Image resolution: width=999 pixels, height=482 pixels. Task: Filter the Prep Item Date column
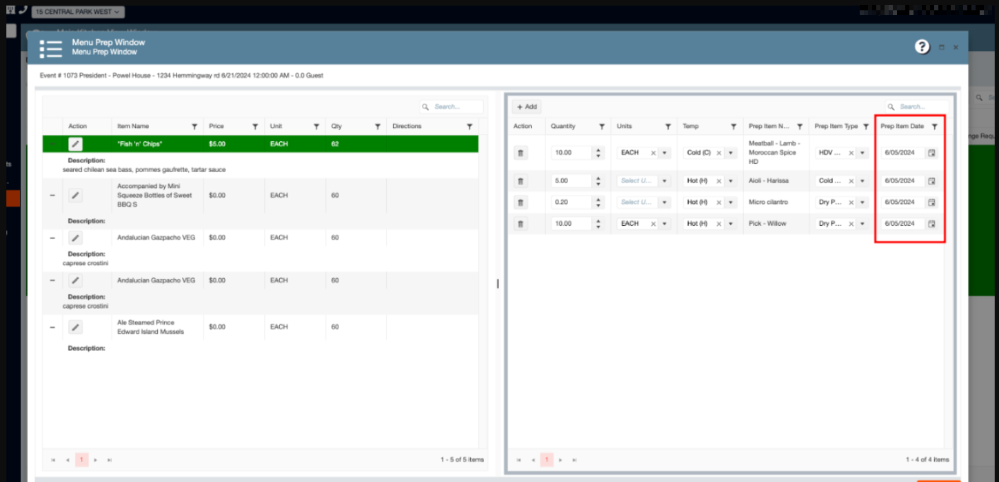[934, 127]
